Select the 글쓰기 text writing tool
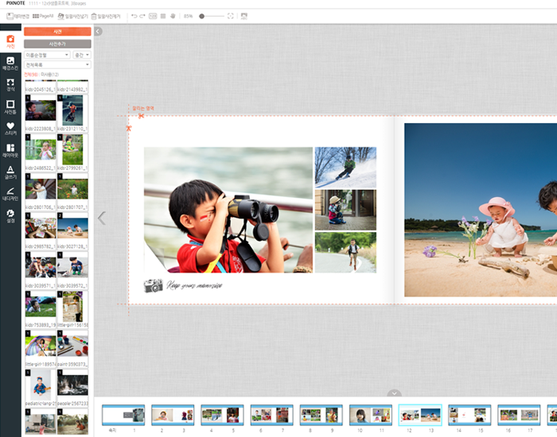The image size is (557, 437). click(x=10, y=172)
